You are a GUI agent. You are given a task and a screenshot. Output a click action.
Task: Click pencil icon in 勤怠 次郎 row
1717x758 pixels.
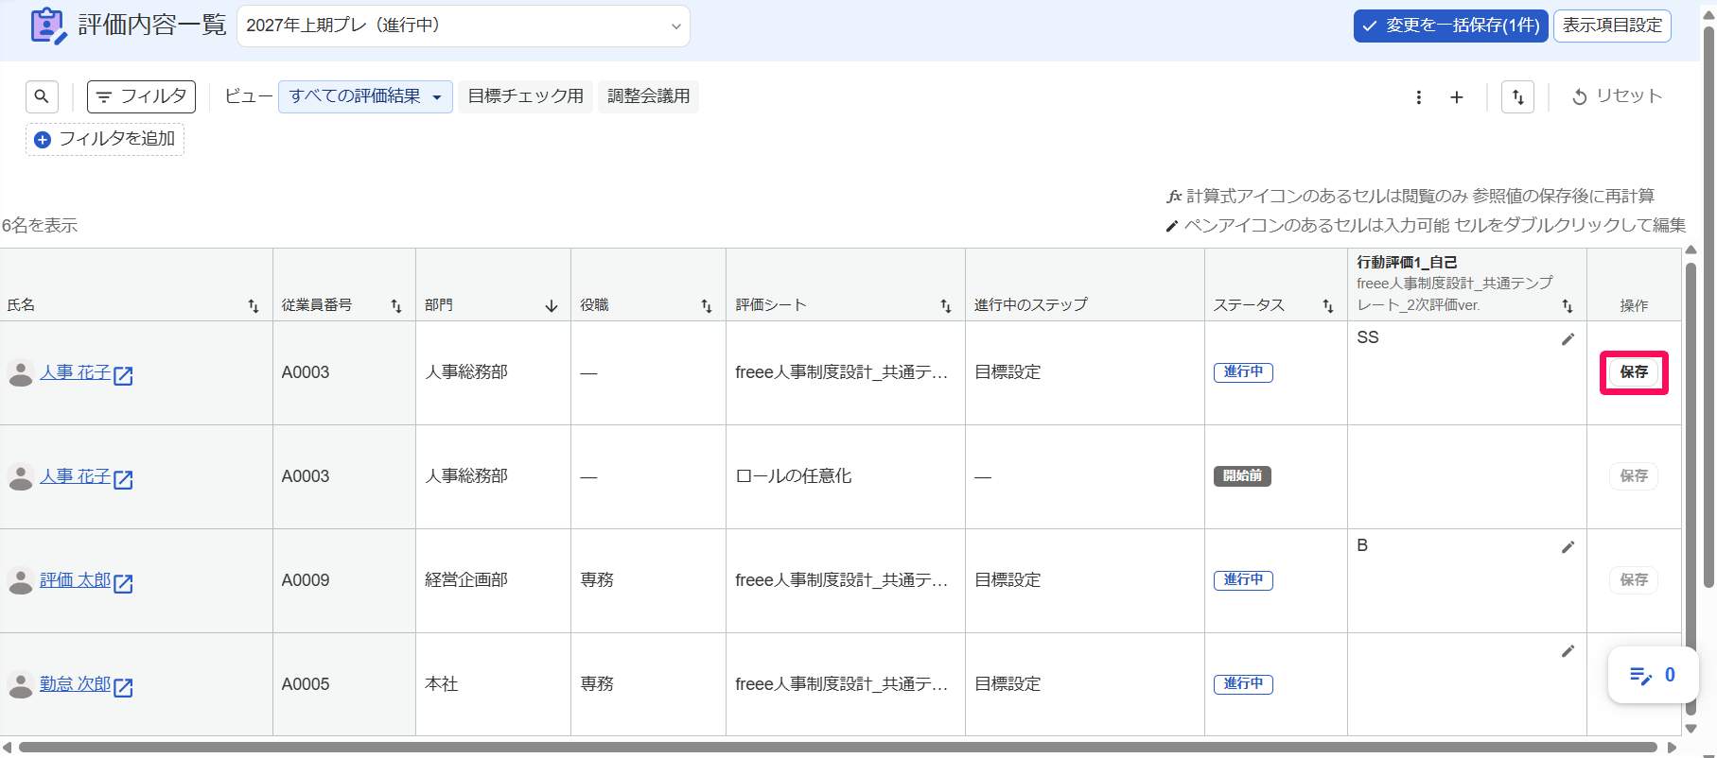[1568, 651]
